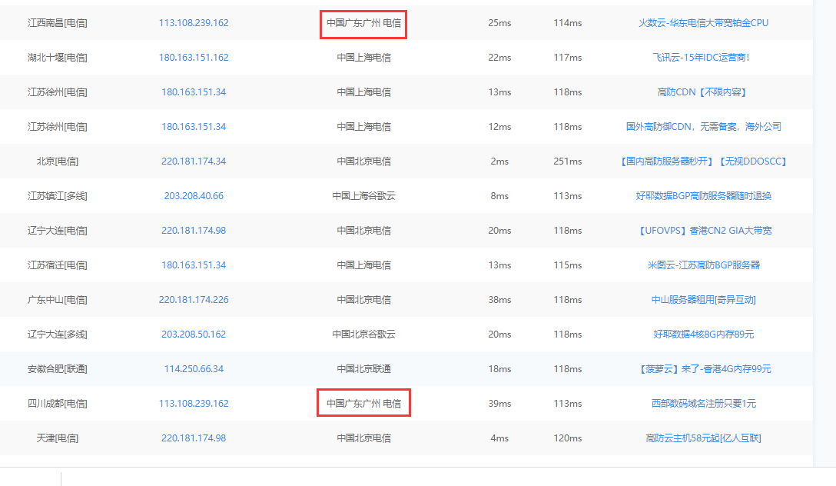Viewport: 836px width, 486px height.
Task: Open the 米图云-江苏高防BGP服务器 link
Action: (x=703, y=265)
